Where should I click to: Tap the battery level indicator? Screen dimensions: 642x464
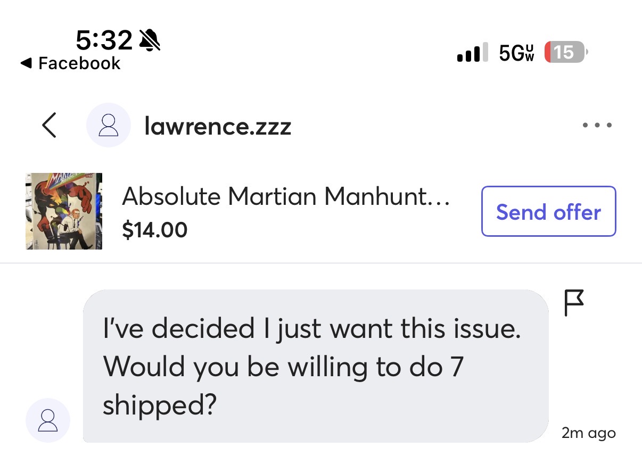565,52
